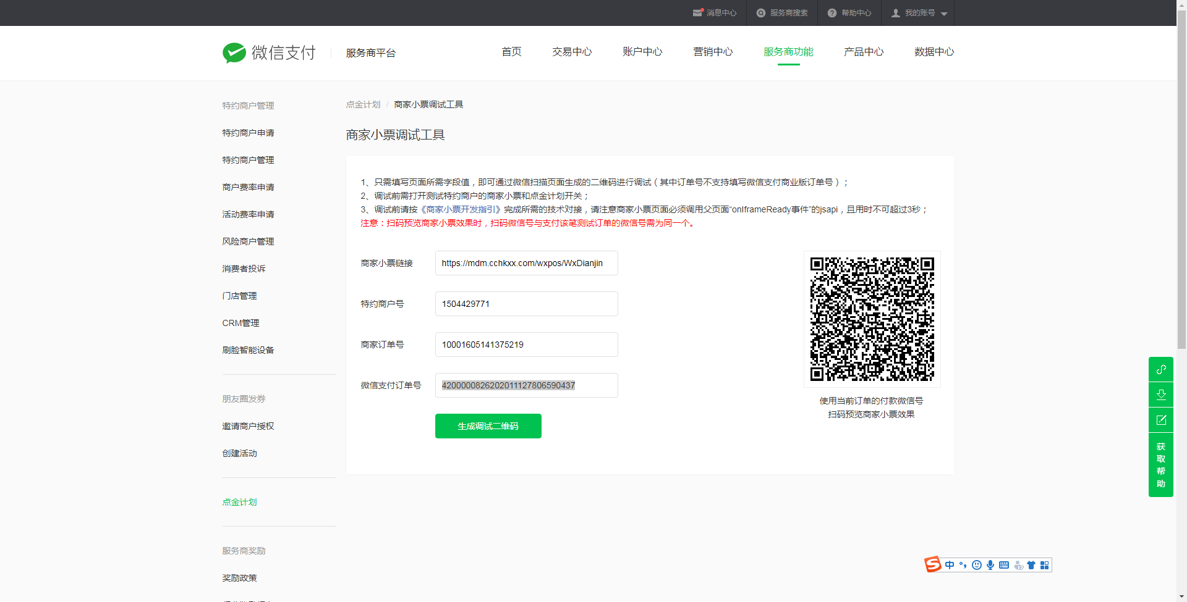Viewport: 1187px width, 602px height.
Task: Open the 产品中心 nav tab
Action: point(864,52)
